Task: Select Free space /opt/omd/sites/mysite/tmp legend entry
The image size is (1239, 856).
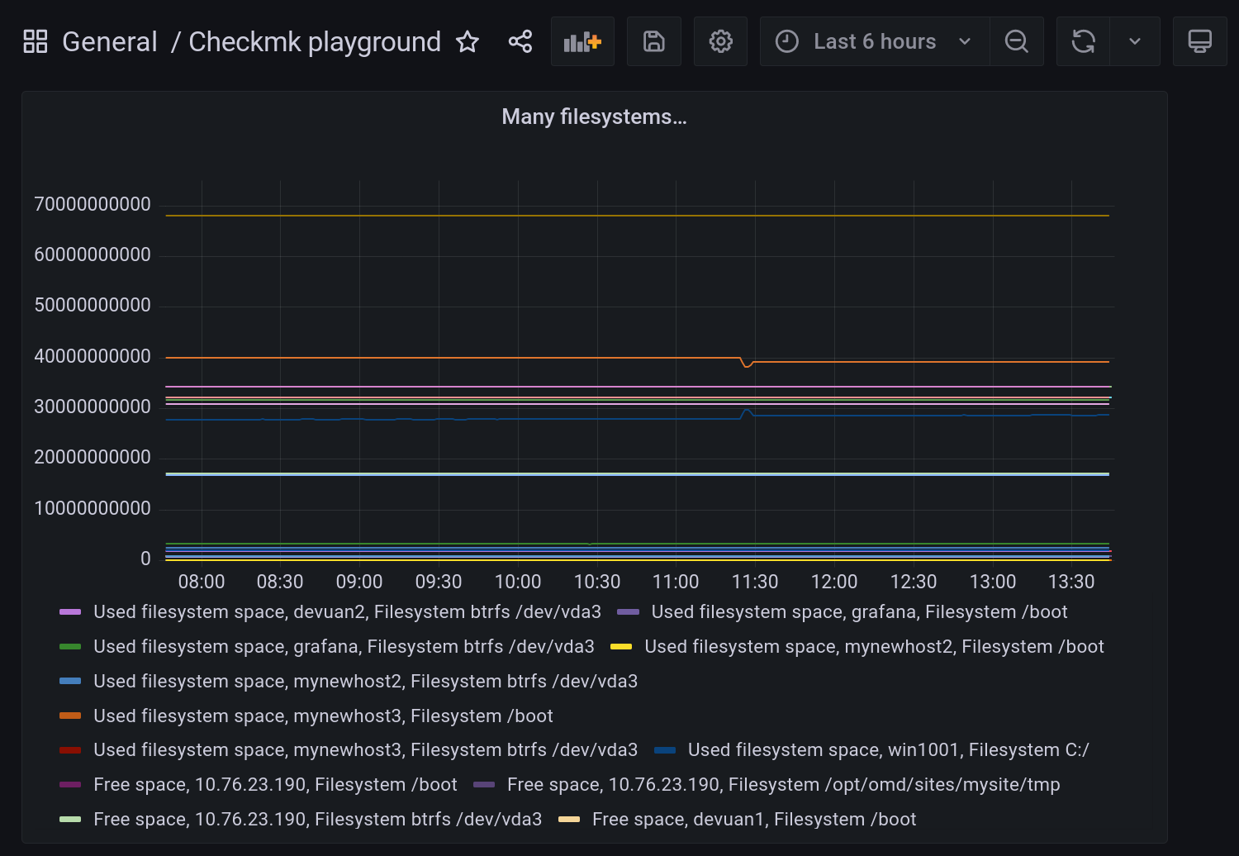Action: (783, 785)
